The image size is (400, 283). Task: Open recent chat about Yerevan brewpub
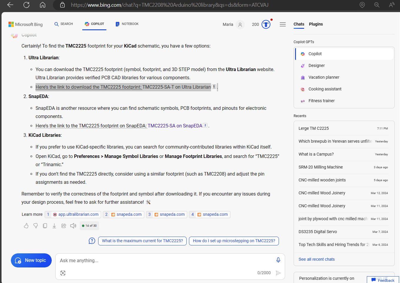343,141
